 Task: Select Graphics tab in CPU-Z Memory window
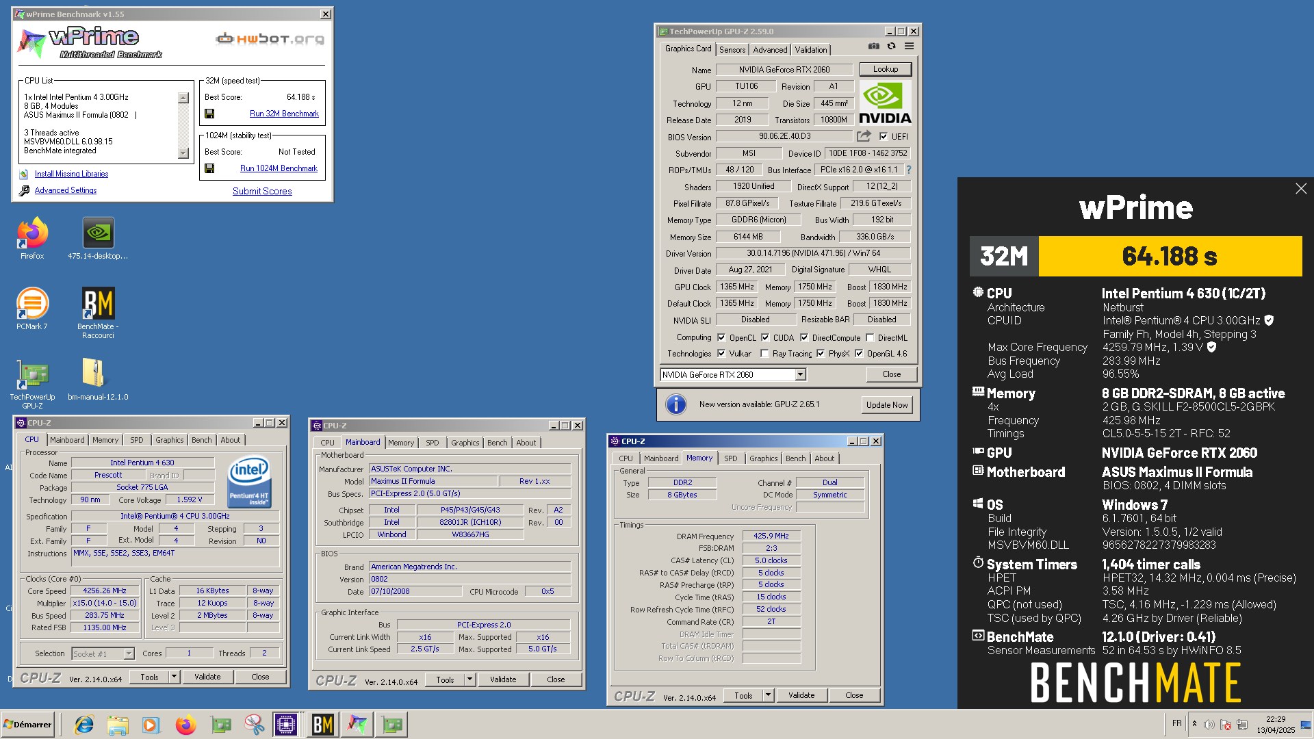[763, 458]
